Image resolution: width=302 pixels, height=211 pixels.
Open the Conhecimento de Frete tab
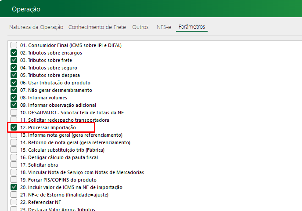[97, 27]
